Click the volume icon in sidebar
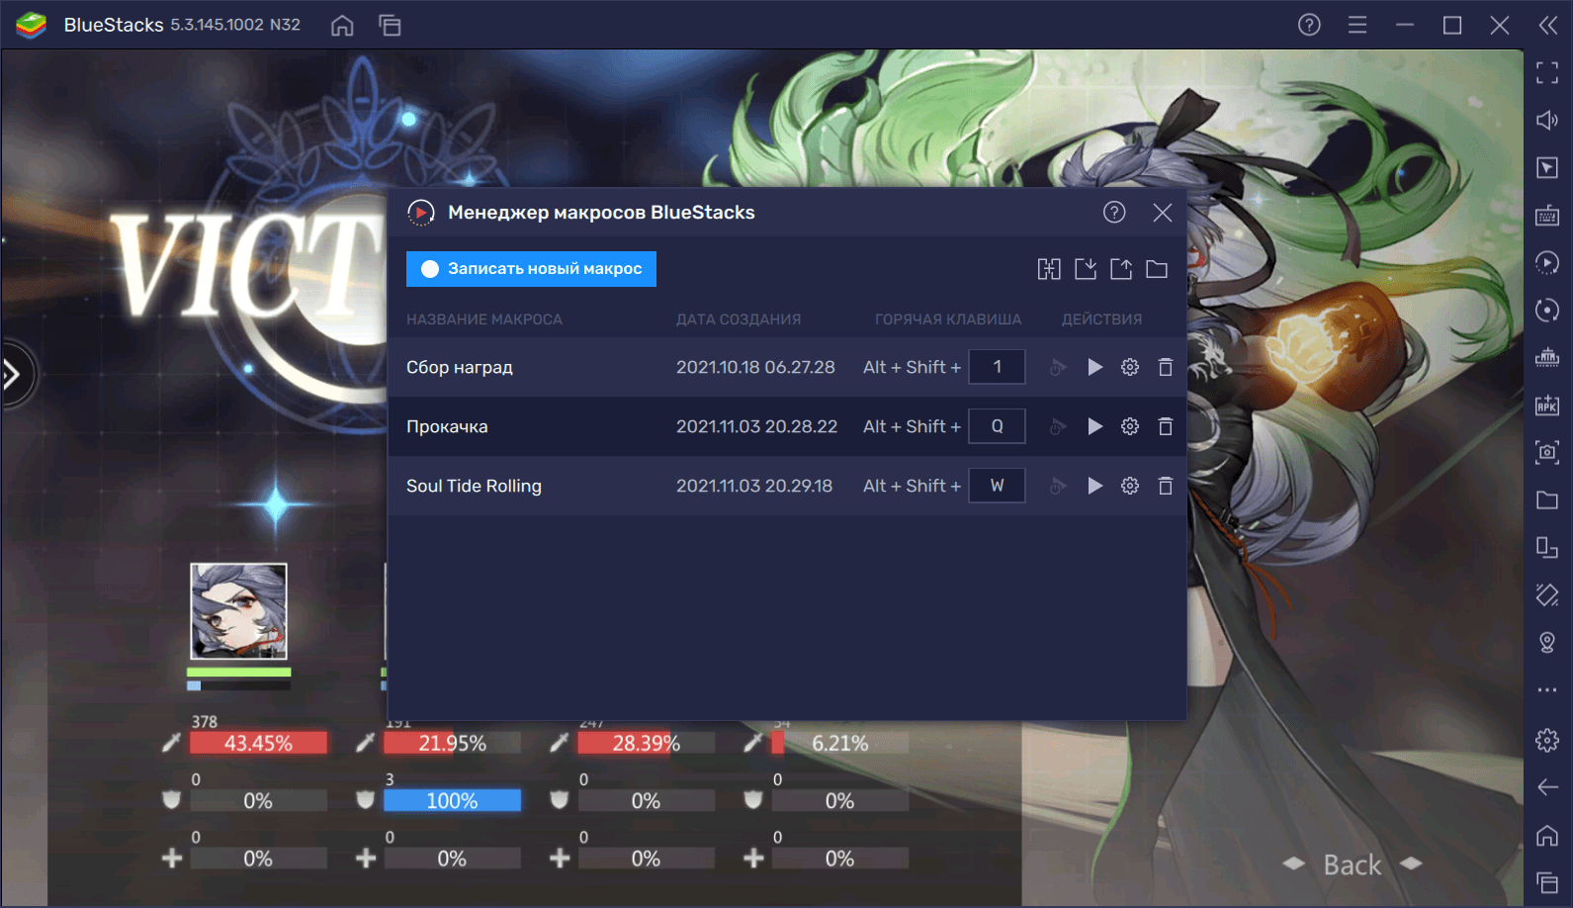Viewport: 1573px width, 908px height. point(1547,120)
